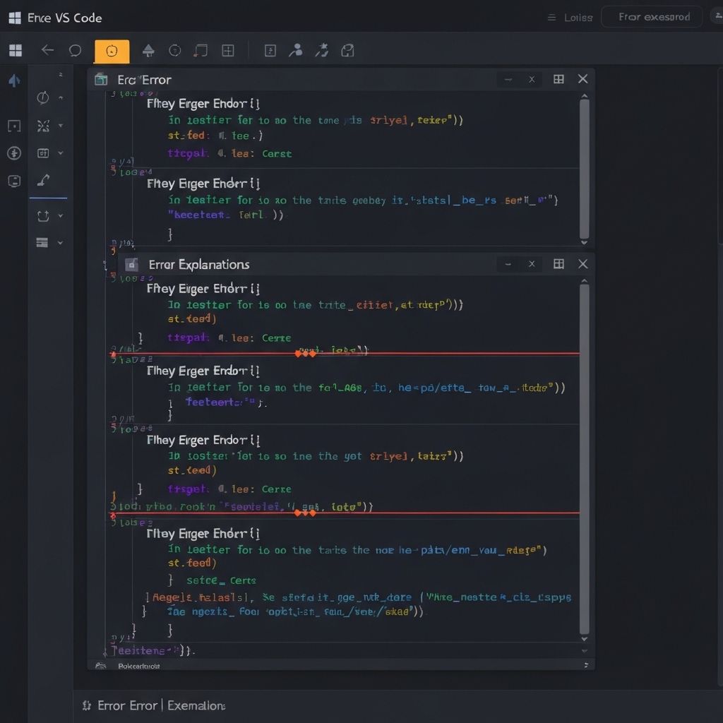Open the speech bubble icon in toolbar
This screenshot has width=723, height=723.
click(x=75, y=50)
